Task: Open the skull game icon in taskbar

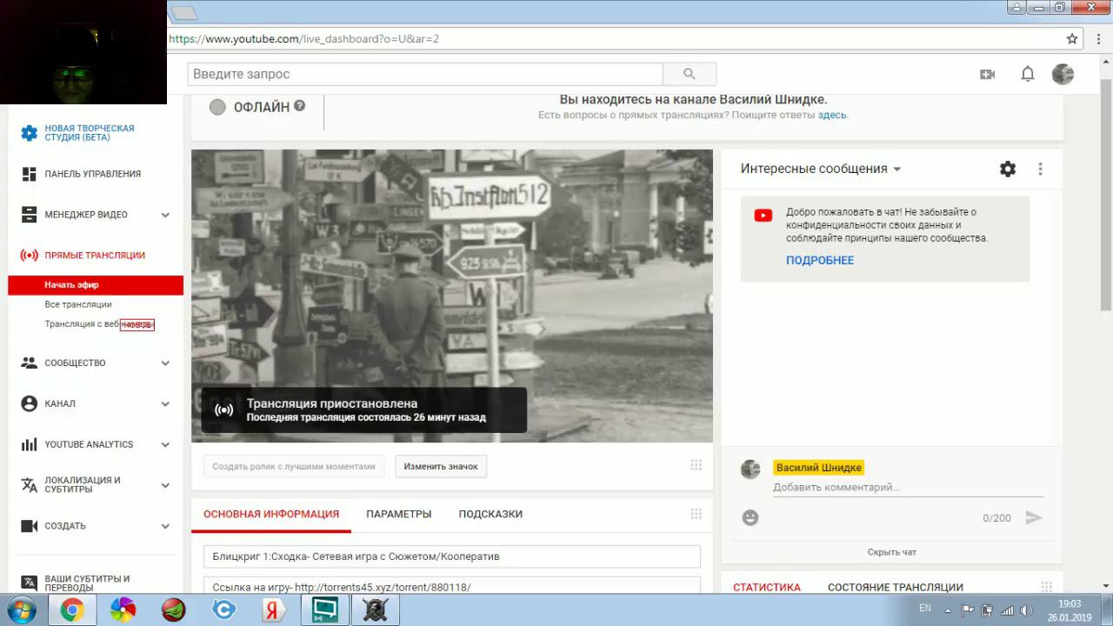Action: (376, 610)
